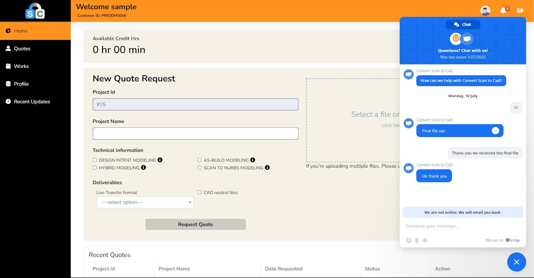Image resolution: width=534 pixels, height=278 pixels.
Task: Focus the Compose your message box
Action: coord(463,226)
